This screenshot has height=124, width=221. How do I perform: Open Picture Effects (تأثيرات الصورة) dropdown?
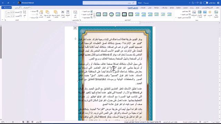(87, 14)
